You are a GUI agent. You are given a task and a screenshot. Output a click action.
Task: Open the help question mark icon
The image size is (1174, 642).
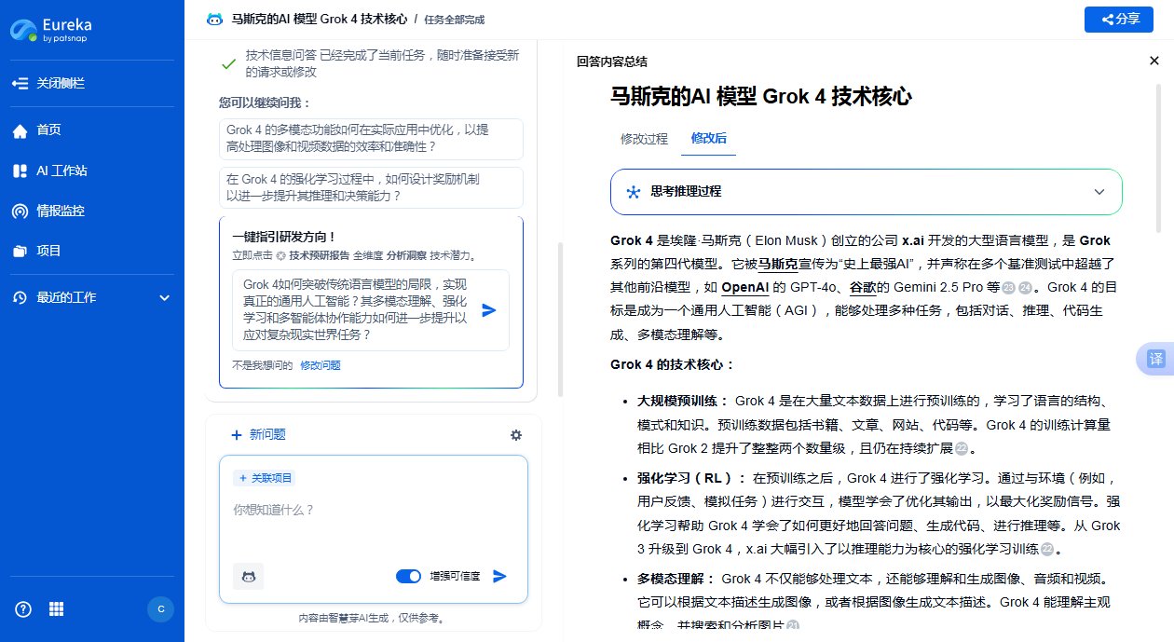[23, 609]
